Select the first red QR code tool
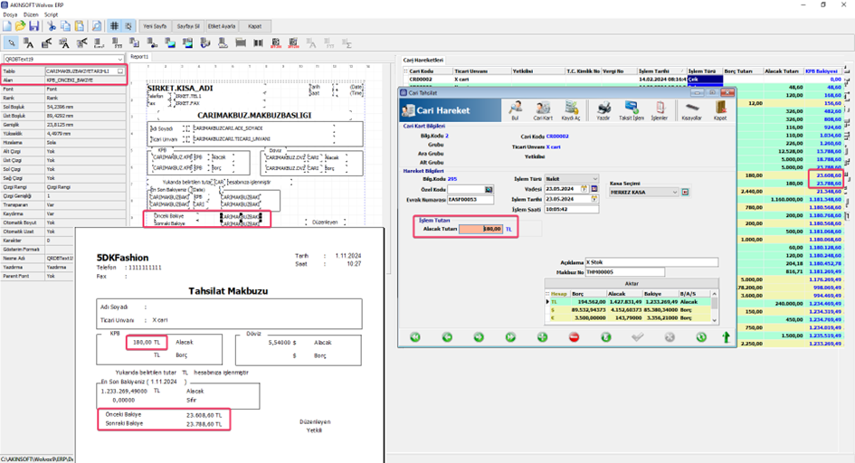This screenshot has width=855, height=463. click(x=275, y=43)
